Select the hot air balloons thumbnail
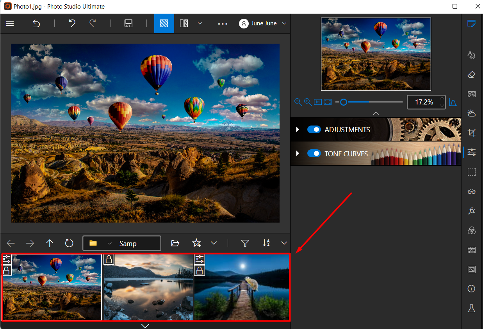The width and height of the screenshot is (483, 329). 52,287
